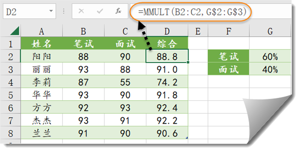Click 阳阳's written score 88
The image size is (299, 151).
(x=83, y=56)
